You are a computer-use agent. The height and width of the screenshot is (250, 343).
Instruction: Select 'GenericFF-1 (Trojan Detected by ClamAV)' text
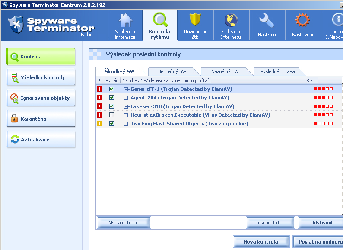point(181,89)
